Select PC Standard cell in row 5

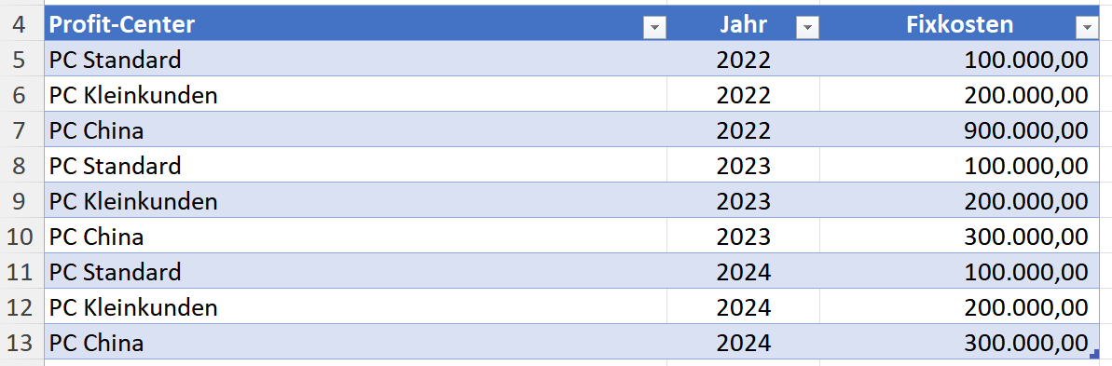click(x=355, y=60)
